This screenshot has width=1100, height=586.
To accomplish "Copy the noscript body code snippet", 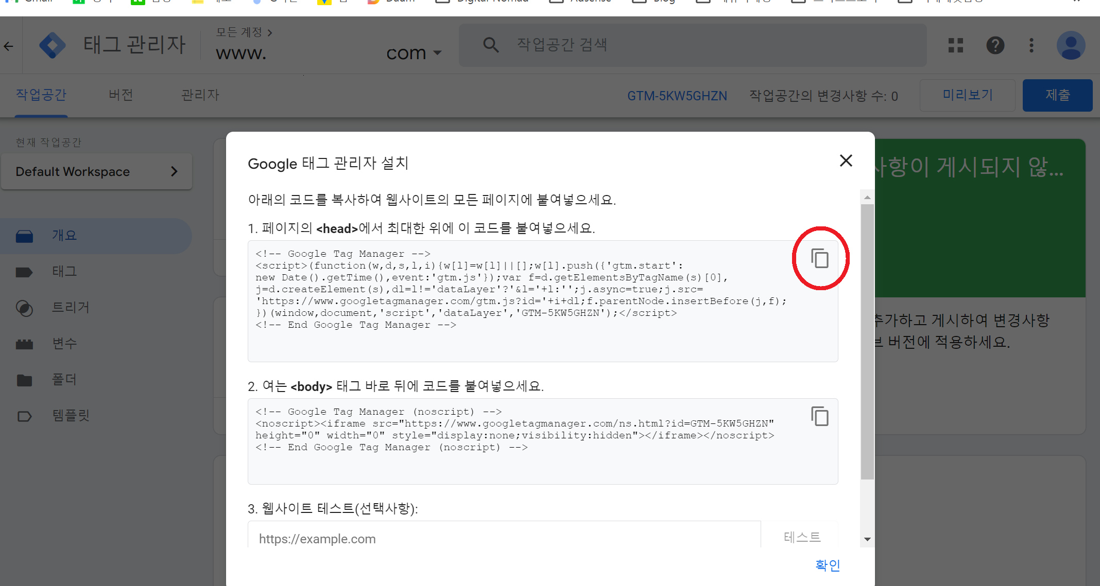I will [x=819, y=416].
